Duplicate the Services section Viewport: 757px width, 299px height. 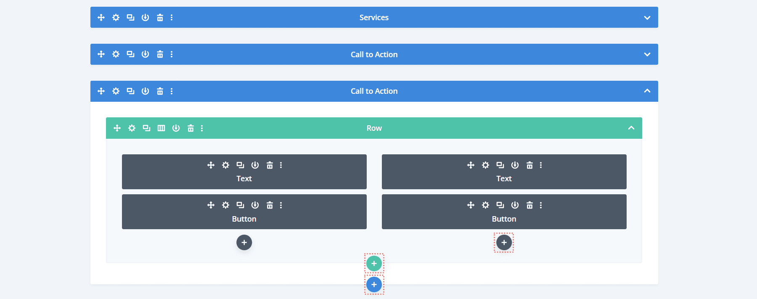[x=130, y=18]
